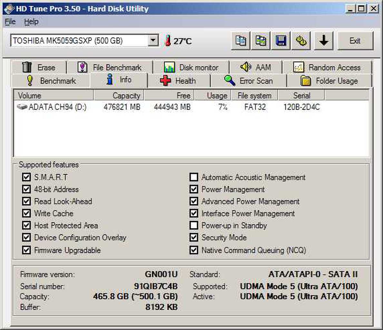Toggle the Firmware Upgradable checkbox
Screen dimensions: 383x330
point(26,250)
